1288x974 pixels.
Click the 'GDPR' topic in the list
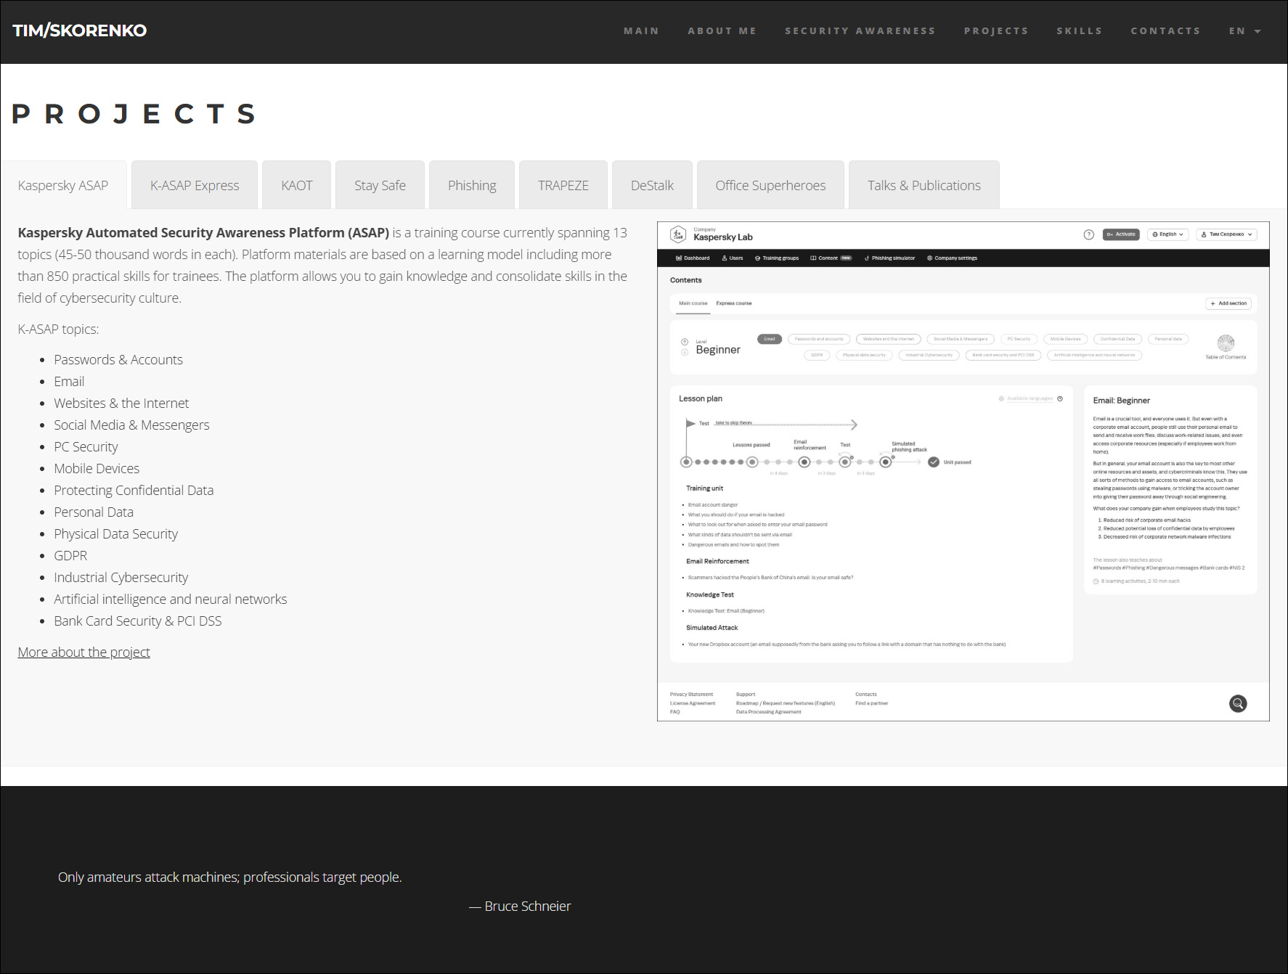click(70, 555)
